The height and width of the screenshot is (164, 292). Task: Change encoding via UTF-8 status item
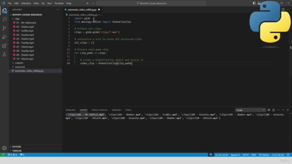point(245,155)
